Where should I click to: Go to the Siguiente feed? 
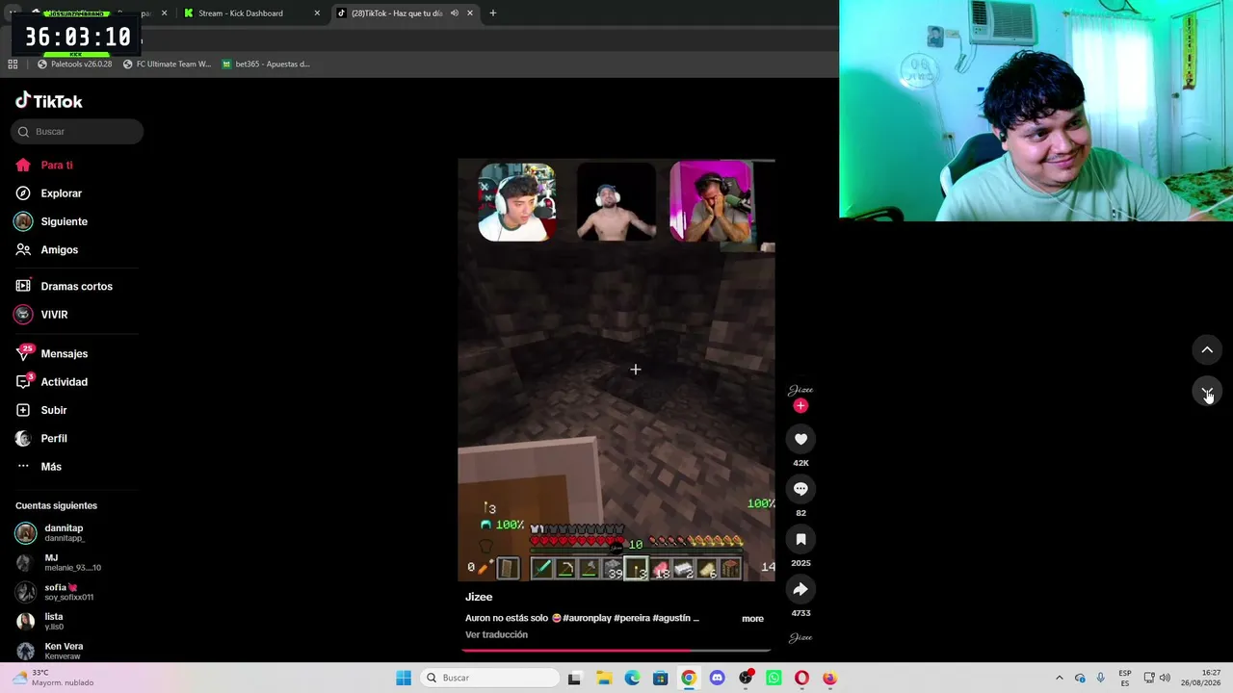[x=52, y=221]
